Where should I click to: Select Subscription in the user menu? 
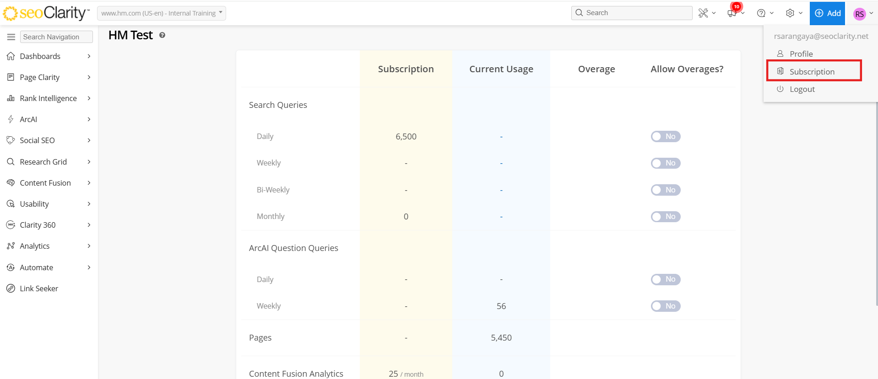812,72
